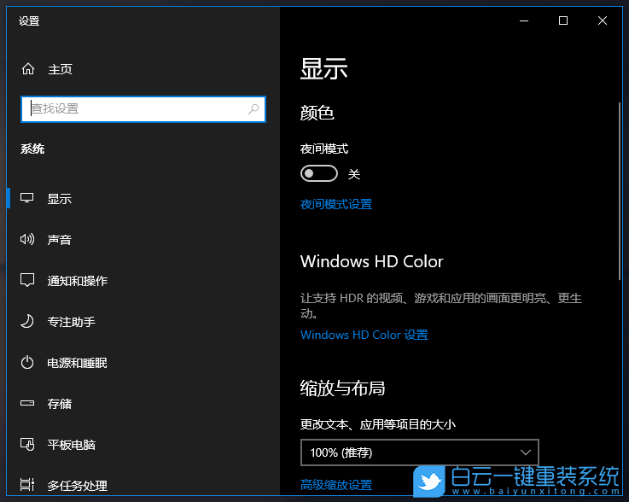The image size is (629, 502).
Task: Click the notification bubble icon for 通知和操作
Action: pos(27,280)
